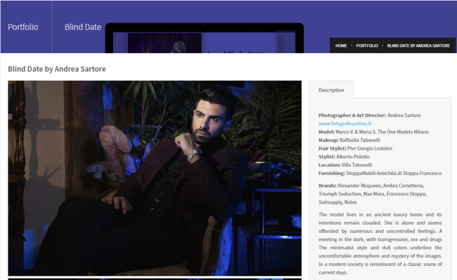Click the Blind Date by Andrea Sartore heading
457x280 pixels.
[57, 69]
